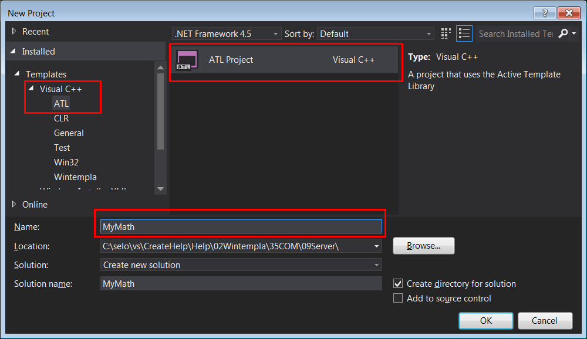Select the CLR template category
This screenshot has height=339, width=587.
[x=62, y=118]
